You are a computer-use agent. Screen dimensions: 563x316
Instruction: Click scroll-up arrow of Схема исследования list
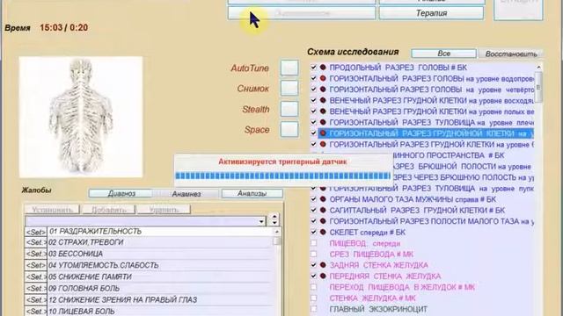538,67
